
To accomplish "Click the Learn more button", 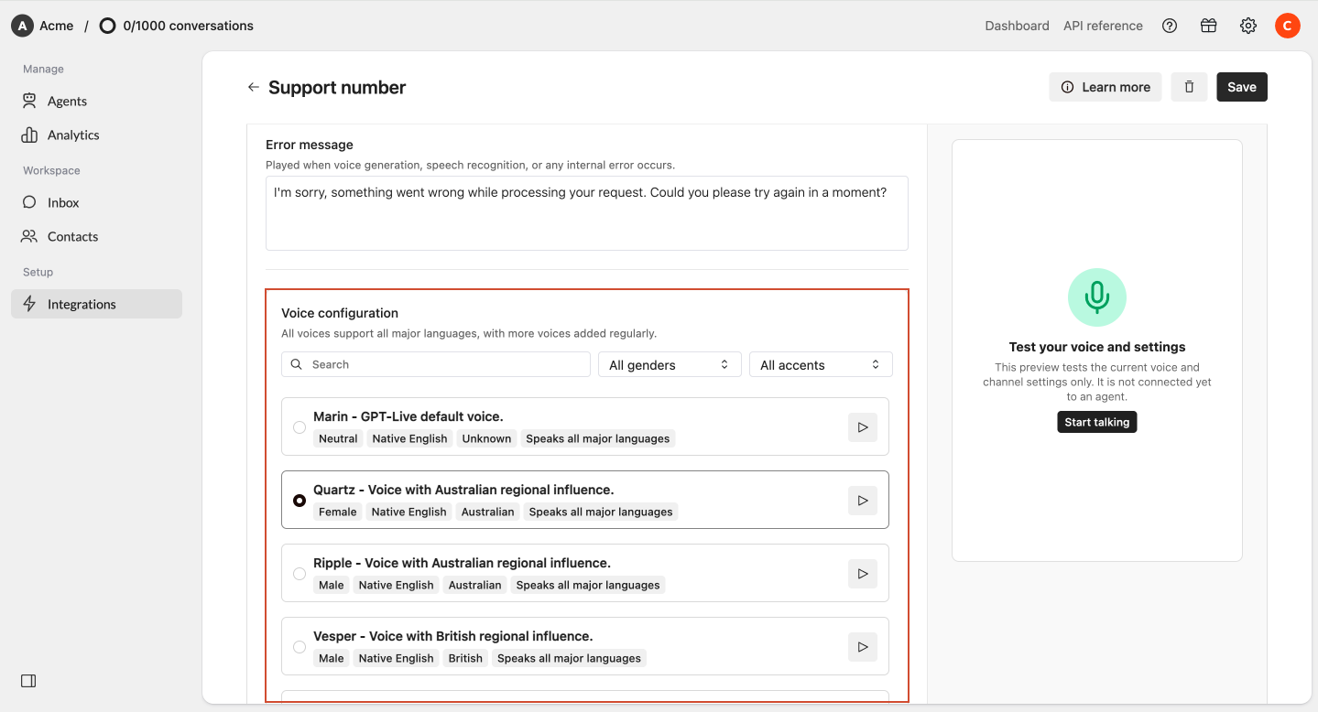I will tap(1106, 87).
